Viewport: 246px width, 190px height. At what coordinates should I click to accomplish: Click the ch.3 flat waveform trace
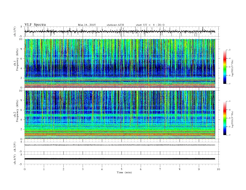coord(120,145)
